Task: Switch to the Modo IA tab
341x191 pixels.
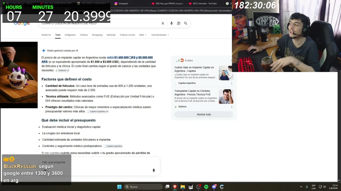Action: (x=46, y=35)
